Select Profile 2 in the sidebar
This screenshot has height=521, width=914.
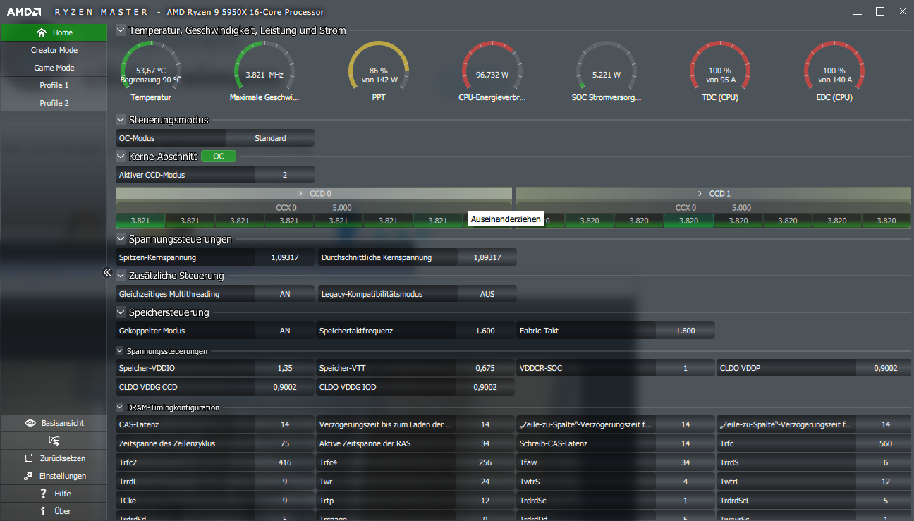[x=54, y=103]
